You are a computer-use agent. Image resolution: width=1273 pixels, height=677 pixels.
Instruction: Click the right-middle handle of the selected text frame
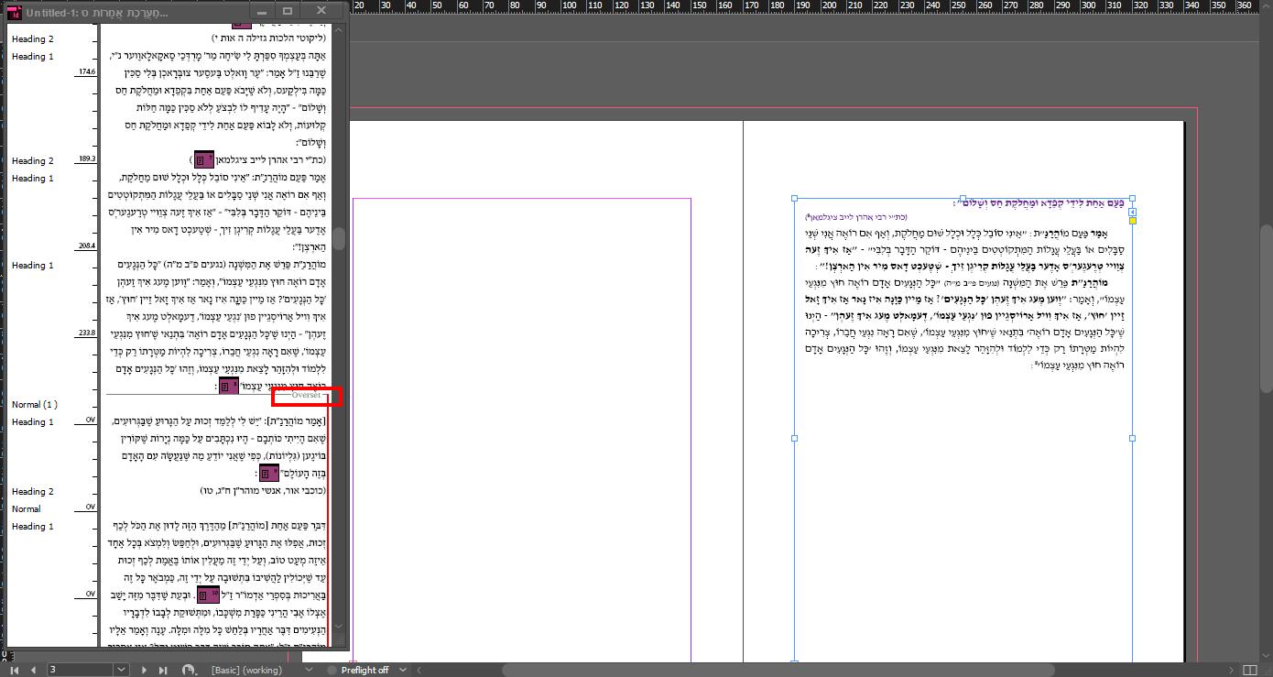(x=1132, y=438)
